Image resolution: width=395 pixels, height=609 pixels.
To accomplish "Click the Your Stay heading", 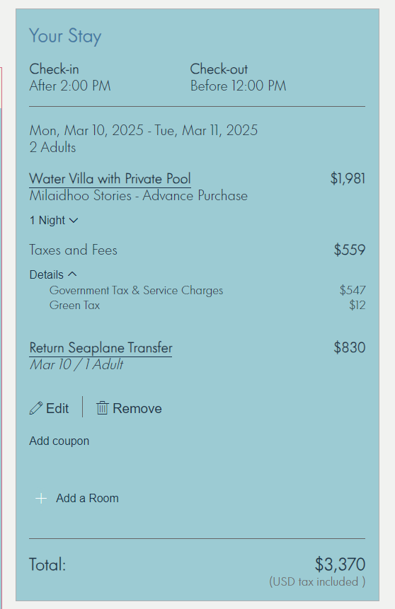I will (x=65, y=36).
